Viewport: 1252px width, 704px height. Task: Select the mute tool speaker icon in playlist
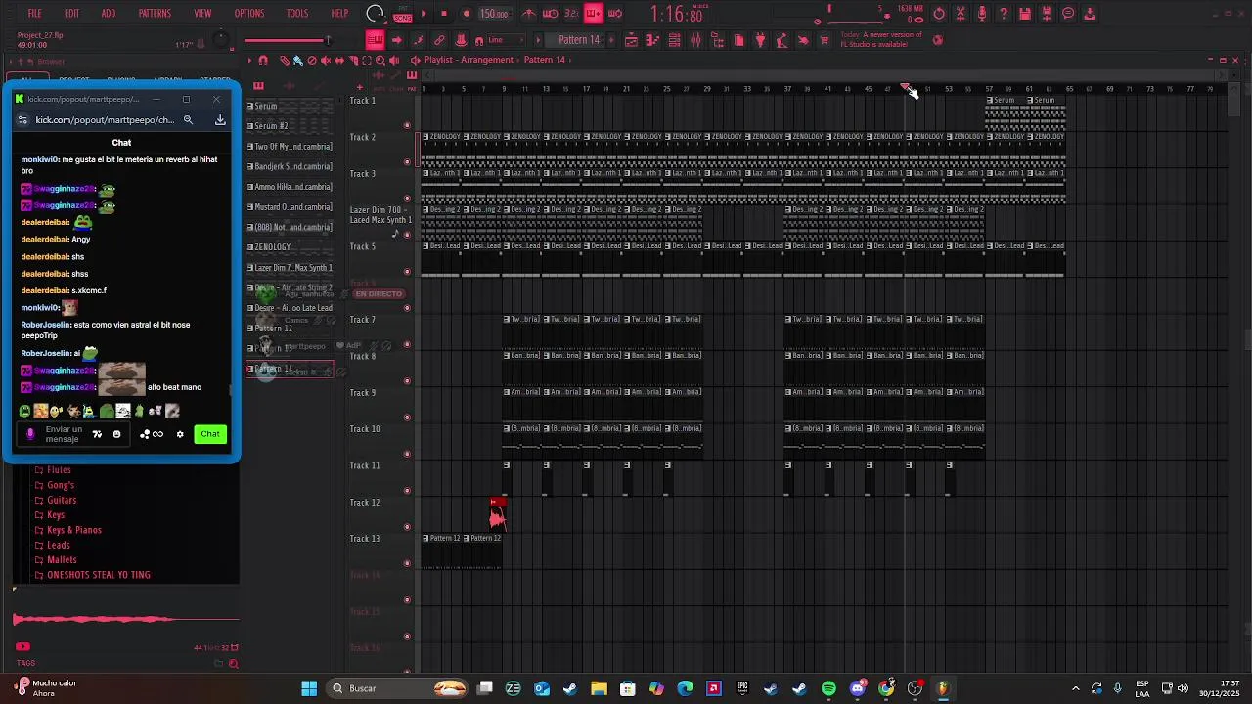pos(326,60)
